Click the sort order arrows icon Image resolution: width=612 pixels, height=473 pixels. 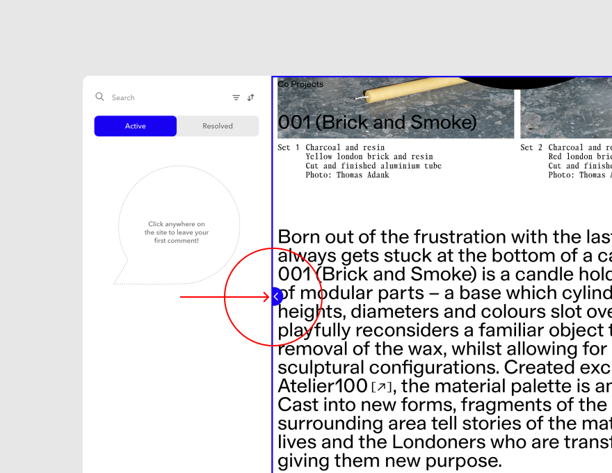[250, 98]
